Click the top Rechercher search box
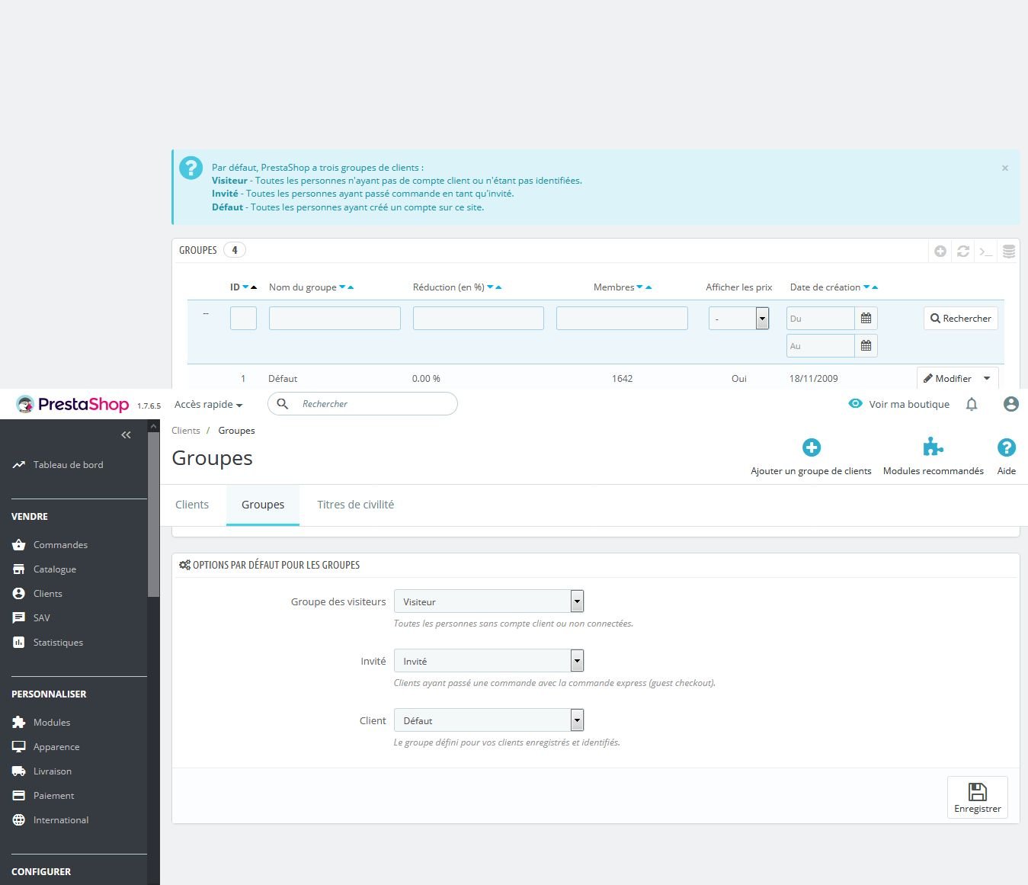The image size is (1028, 885). pos(363,404)
